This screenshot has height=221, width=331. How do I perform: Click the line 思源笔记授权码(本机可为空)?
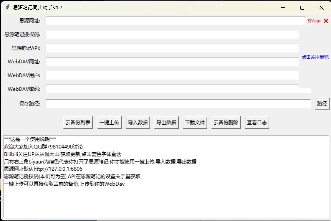click(x=72, y=176)
